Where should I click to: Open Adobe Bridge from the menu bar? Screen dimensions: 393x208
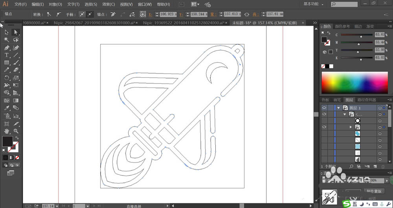point(181,4)
